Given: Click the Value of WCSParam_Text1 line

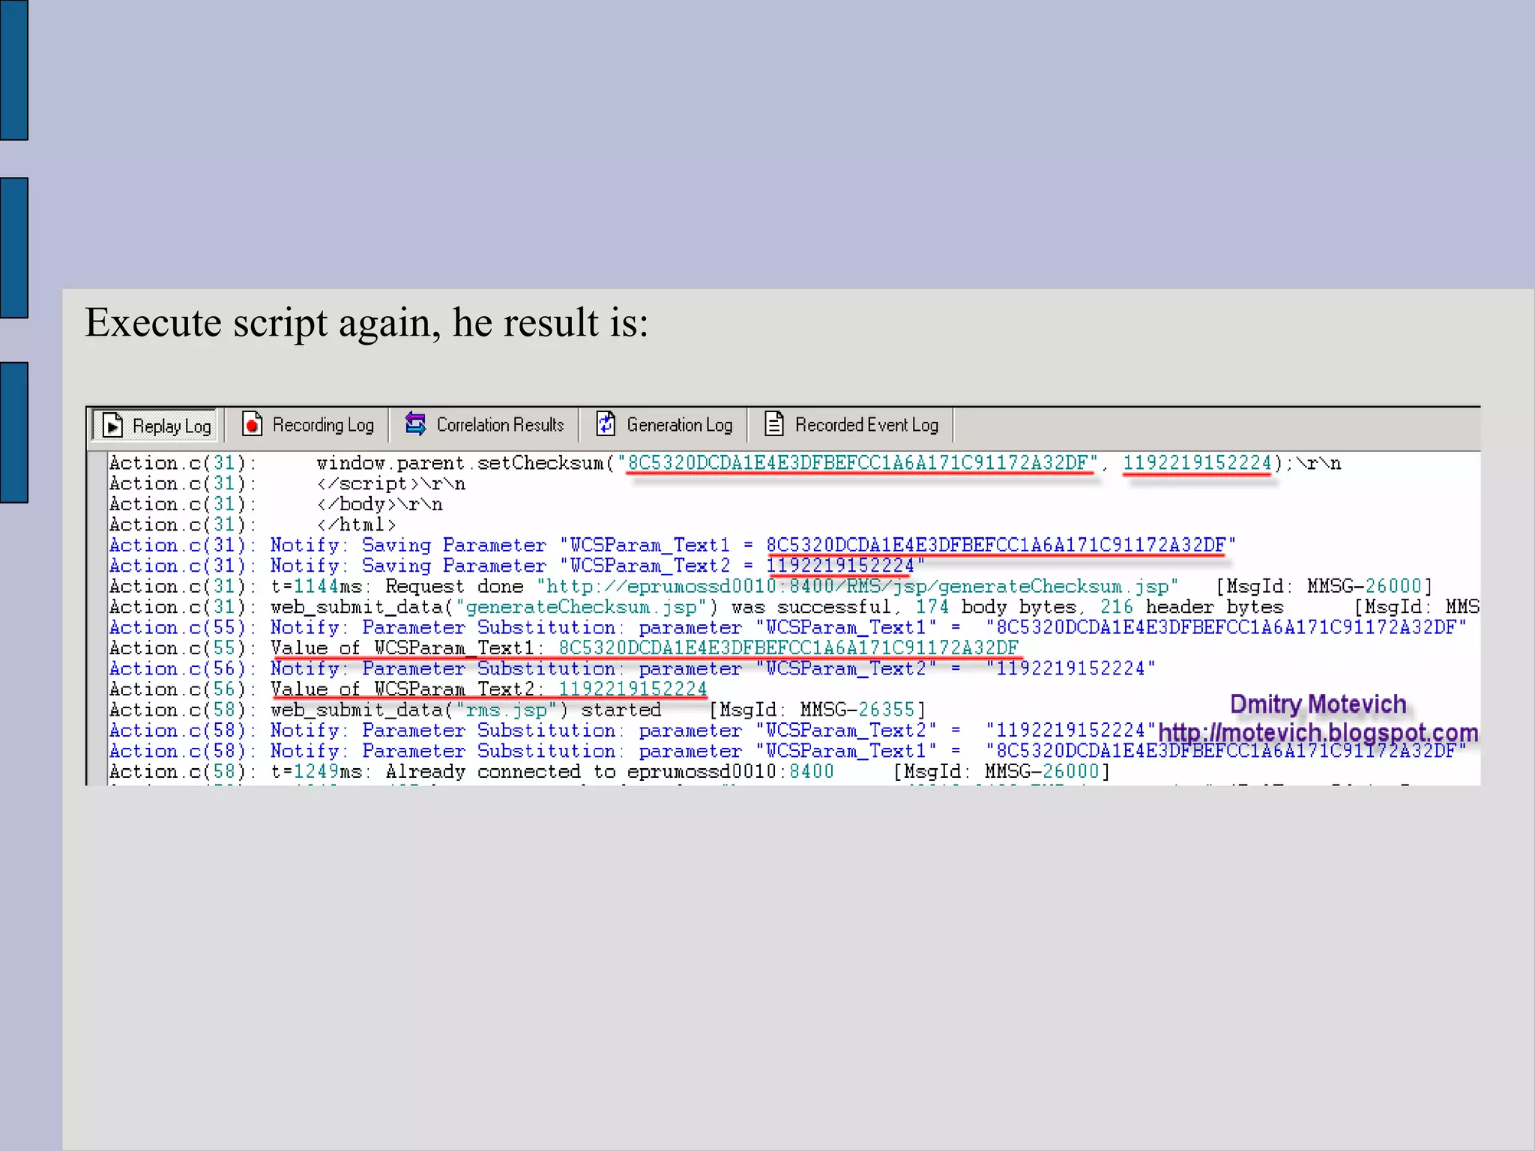Looking at the screenshot, I should (564, 648).
